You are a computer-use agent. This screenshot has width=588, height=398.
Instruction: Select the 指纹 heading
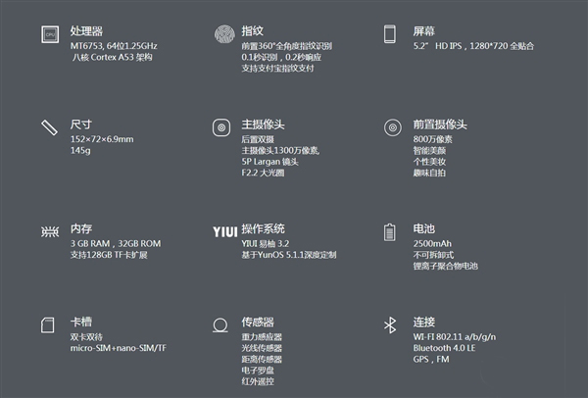coord(253,31)
